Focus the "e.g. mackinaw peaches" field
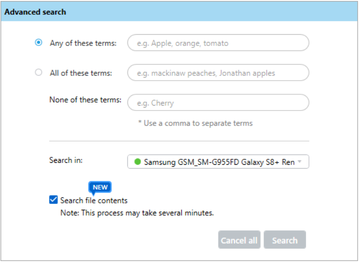 tap(218, 73)
